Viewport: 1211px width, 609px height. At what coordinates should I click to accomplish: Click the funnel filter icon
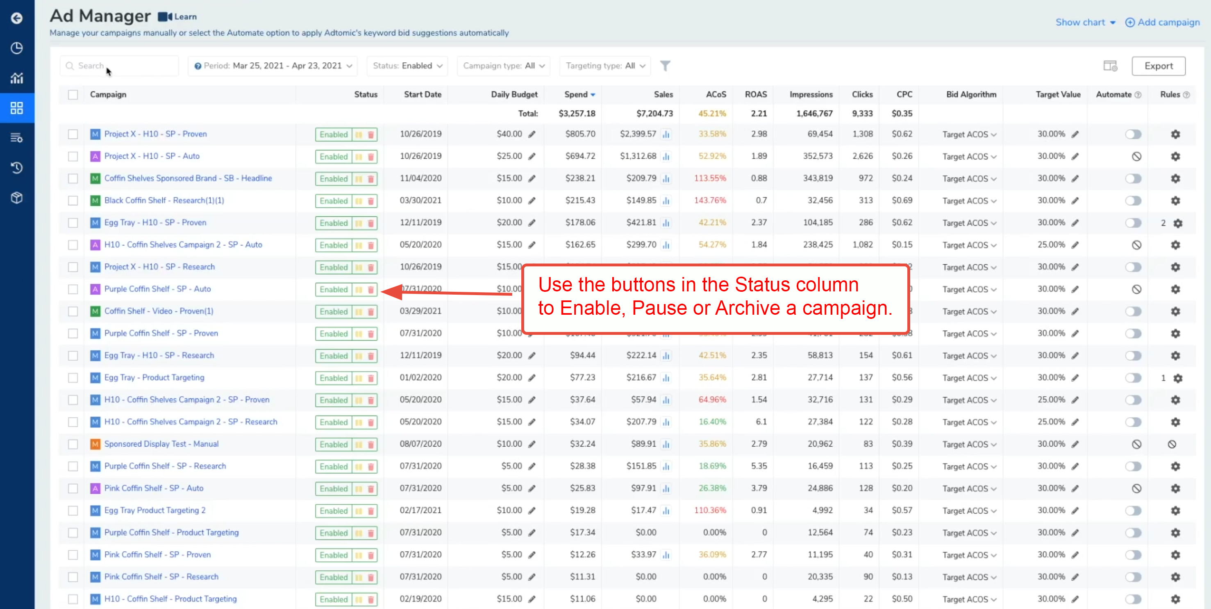tap(665, 66)
